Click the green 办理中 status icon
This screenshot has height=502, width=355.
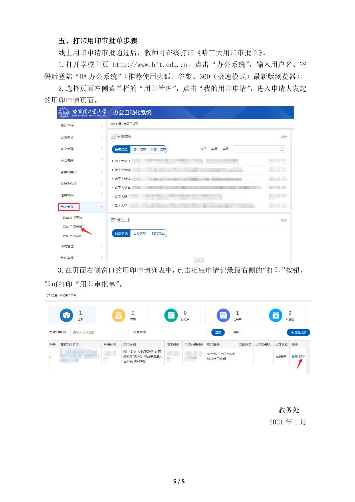[171, 315]
